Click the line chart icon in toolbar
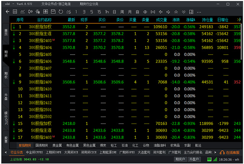This screenshot has width=244, height=164. [x=24, y=12]
